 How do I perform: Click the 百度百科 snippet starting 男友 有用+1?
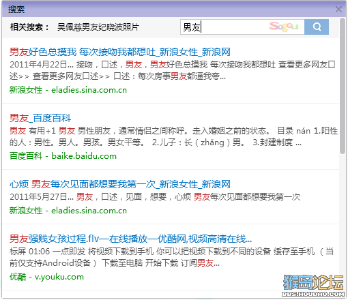[x=173, y=136]
